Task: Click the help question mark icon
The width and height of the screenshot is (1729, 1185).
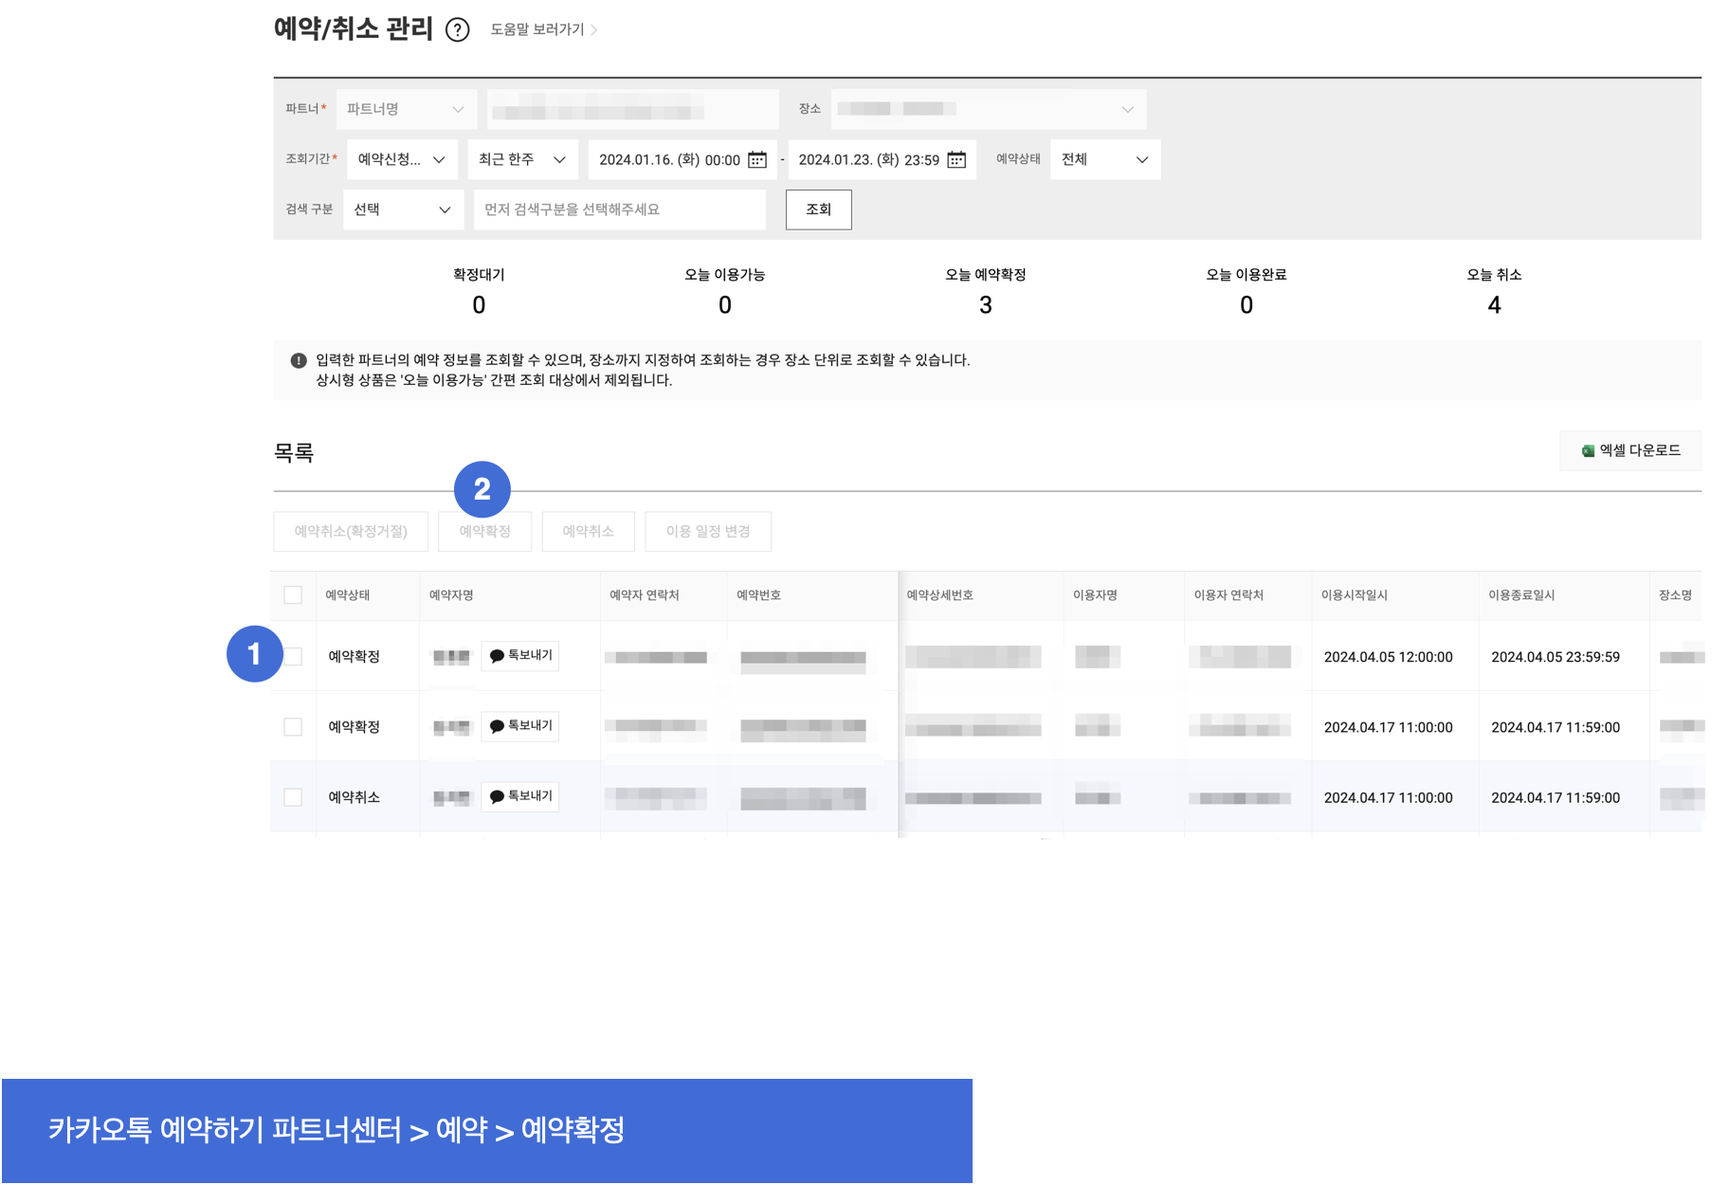Action: click(457, 30)
